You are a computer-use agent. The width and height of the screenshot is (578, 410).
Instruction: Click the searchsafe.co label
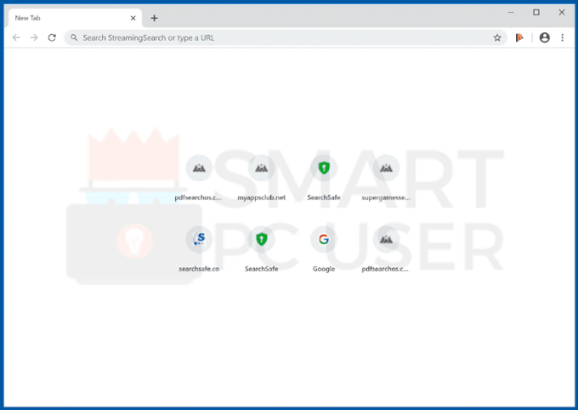click(199, 269)
